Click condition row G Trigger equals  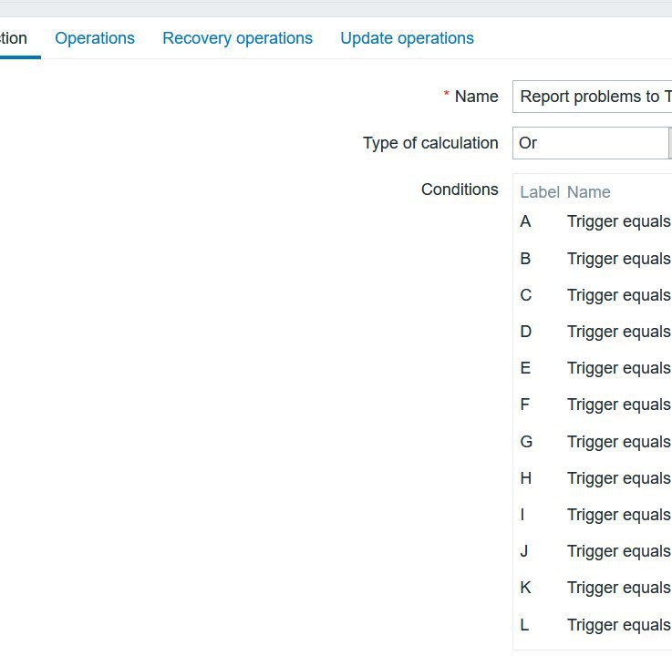pyautogui.click(x=595, y=442)
